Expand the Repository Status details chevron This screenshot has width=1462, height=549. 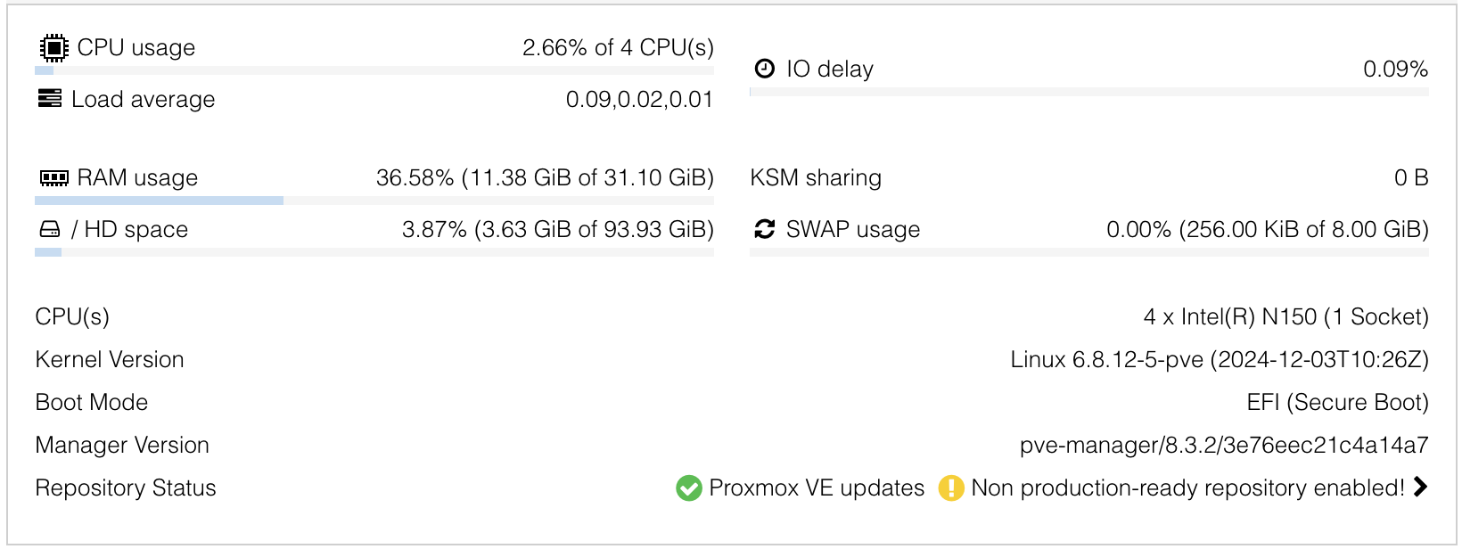tap(1421, 488)
